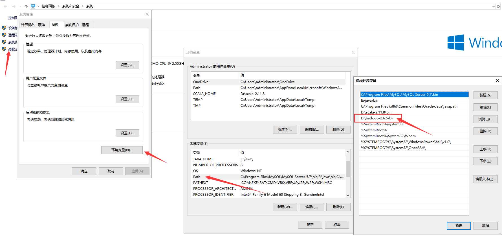
Task: Select the 高级 tab
Action: tap(56, 25)
